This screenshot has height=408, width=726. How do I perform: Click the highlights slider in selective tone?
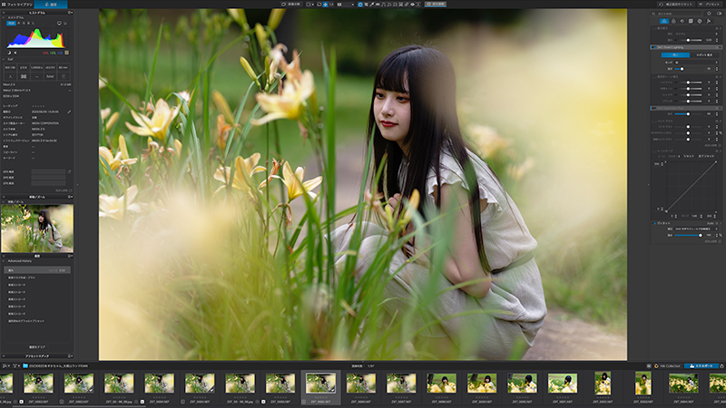[688, 83]
